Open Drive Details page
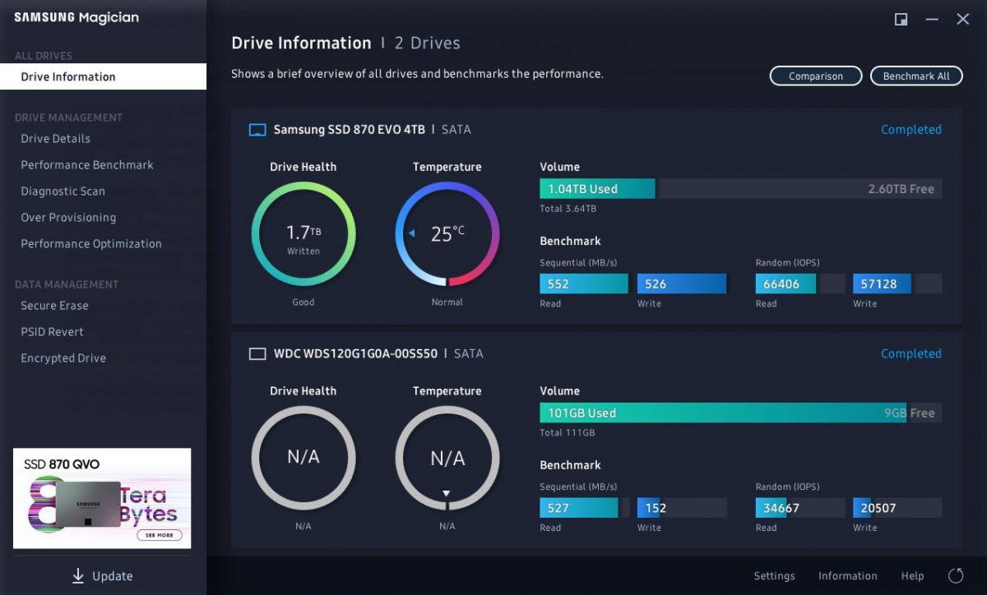 [x=56, y=139]
